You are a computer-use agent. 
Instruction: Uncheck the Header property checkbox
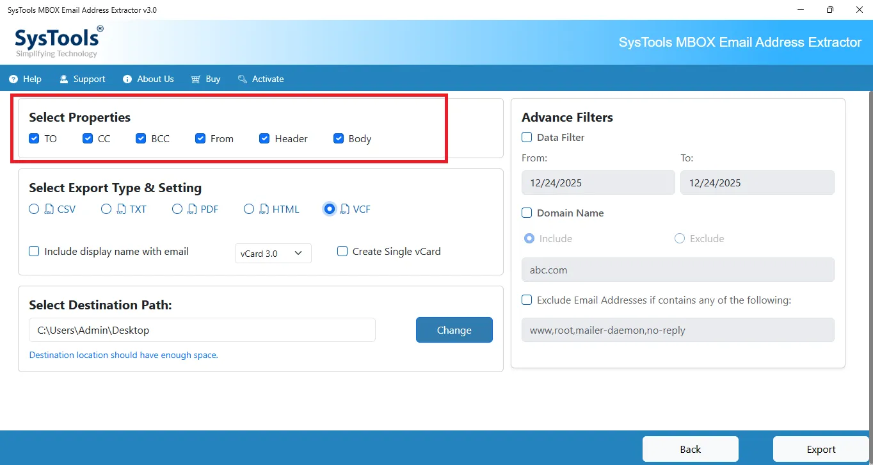pyautogui.click(x=264, y=138)
